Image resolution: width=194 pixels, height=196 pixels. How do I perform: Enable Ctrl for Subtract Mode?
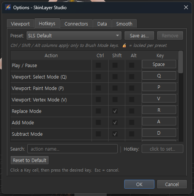pyautogui.click(x=98, y=134)
